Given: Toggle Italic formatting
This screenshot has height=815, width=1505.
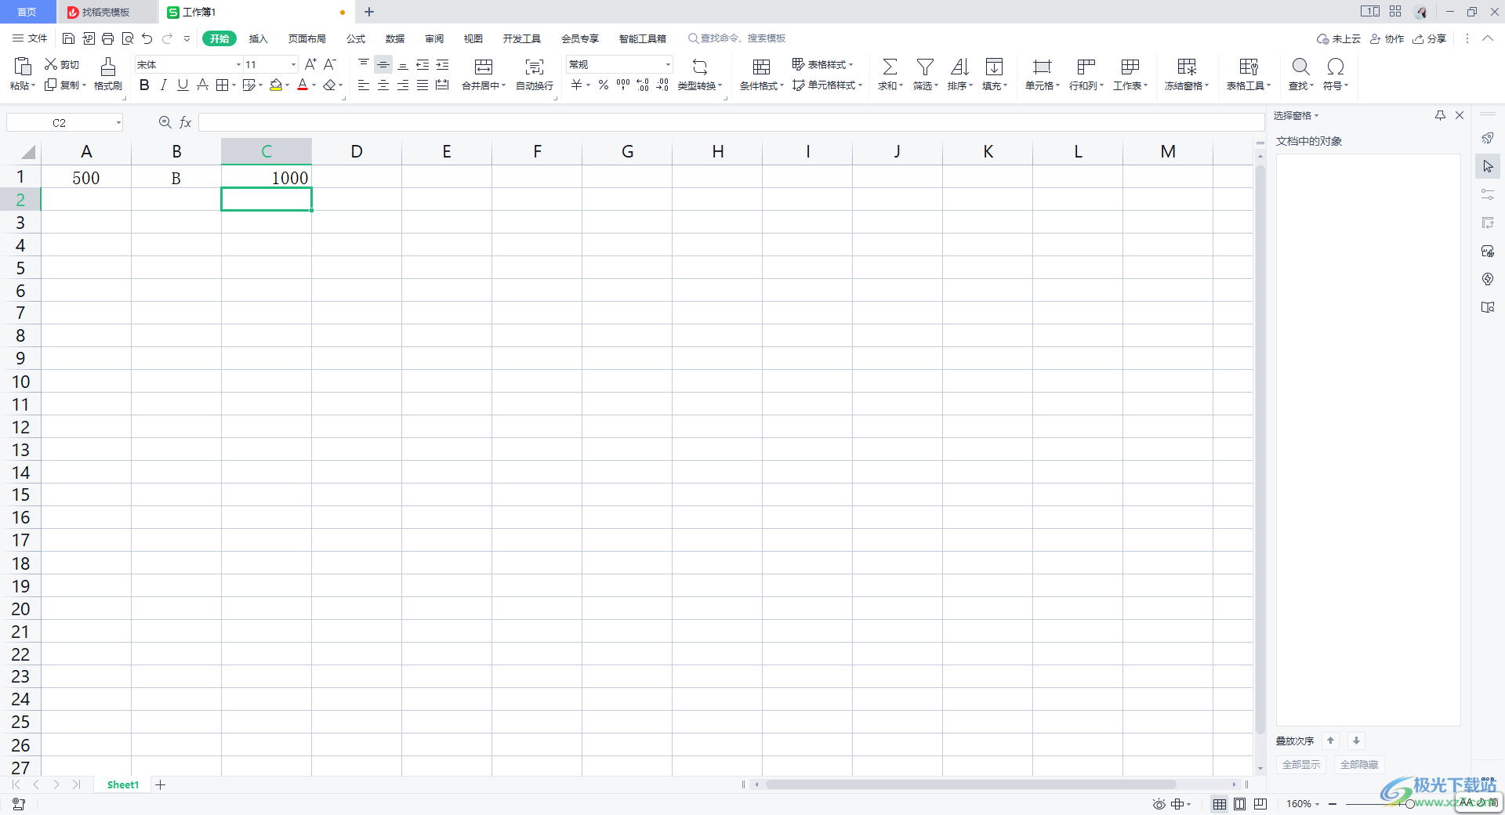Looking at the screenshot, I should [163, 85].
